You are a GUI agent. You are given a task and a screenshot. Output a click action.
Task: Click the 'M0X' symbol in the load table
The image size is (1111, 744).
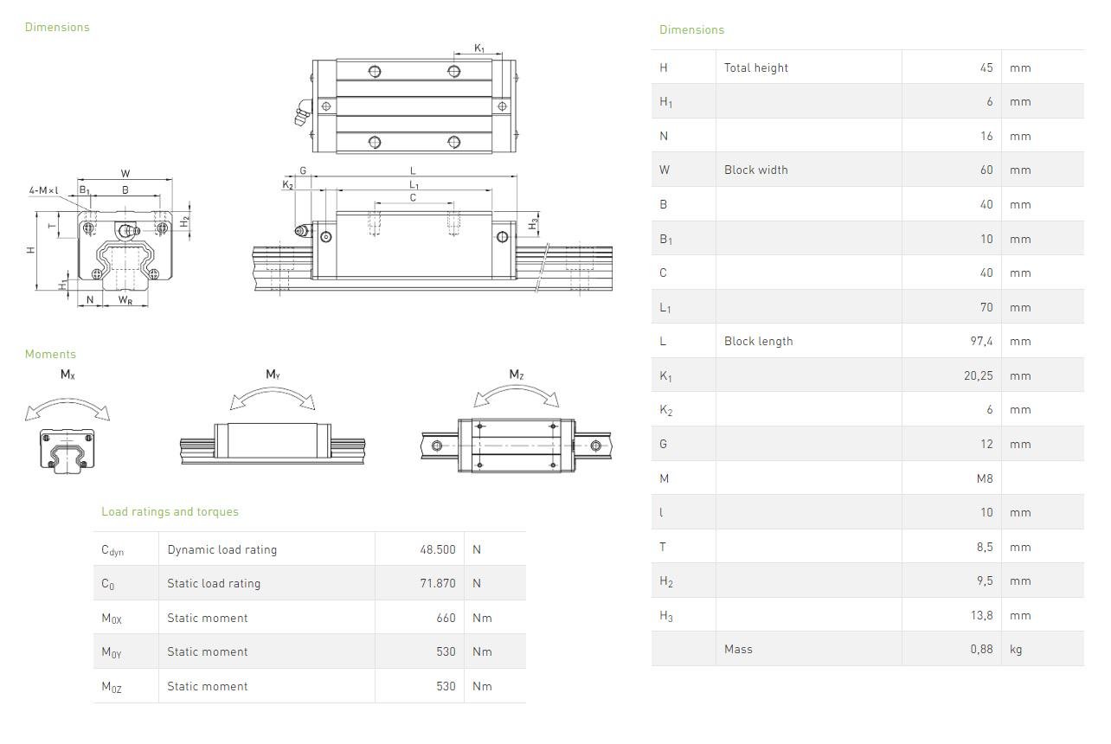coord(112,619)
